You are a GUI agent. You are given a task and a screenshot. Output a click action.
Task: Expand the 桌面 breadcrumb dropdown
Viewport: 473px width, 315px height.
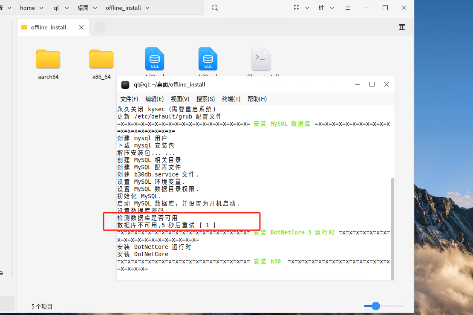(95, 8)
